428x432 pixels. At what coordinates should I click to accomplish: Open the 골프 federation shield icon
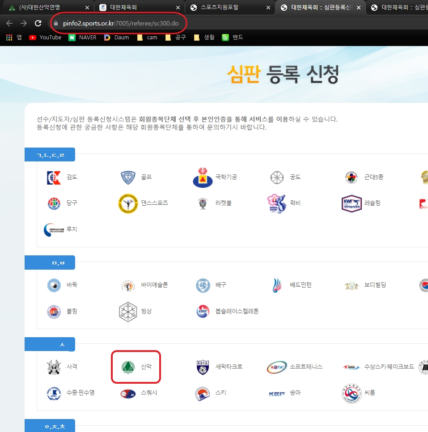pos(128,178)
